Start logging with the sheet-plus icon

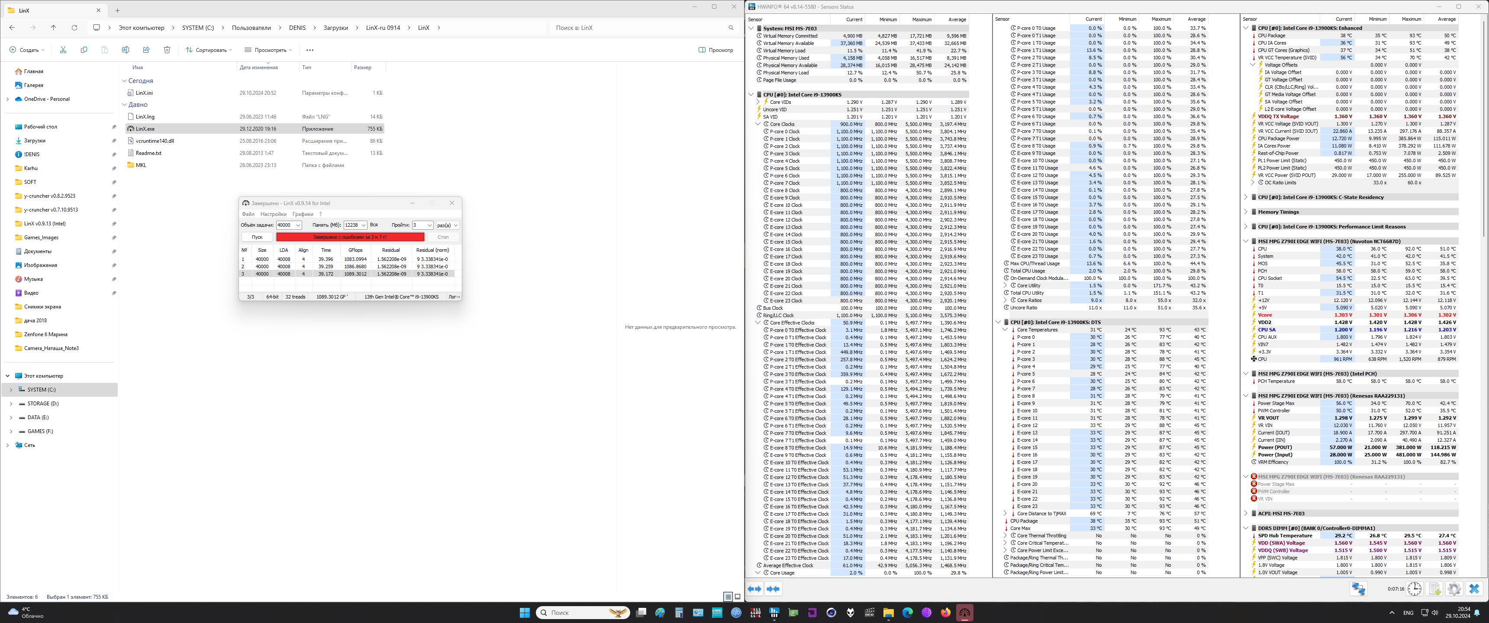[1434, 589]
